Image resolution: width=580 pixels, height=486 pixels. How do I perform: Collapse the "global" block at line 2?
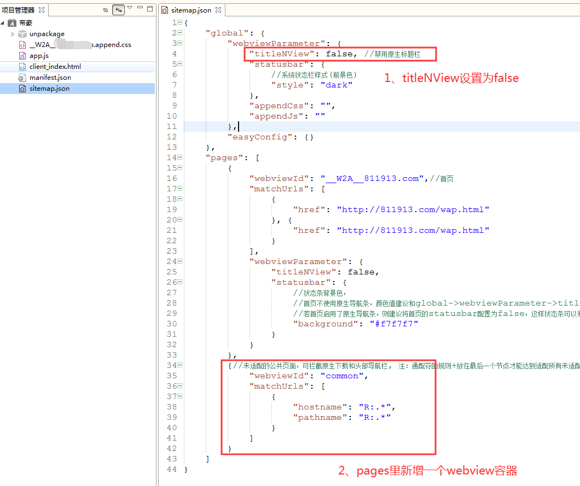(180, 33)
